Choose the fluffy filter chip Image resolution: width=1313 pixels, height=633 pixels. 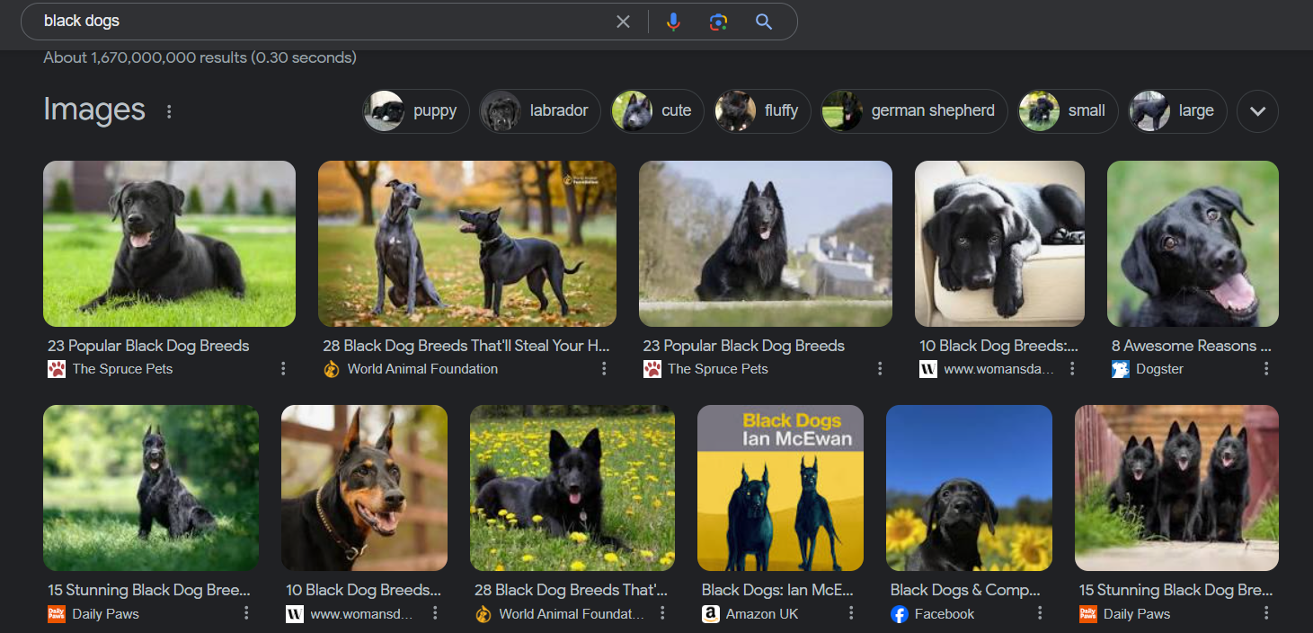point(762,111)
